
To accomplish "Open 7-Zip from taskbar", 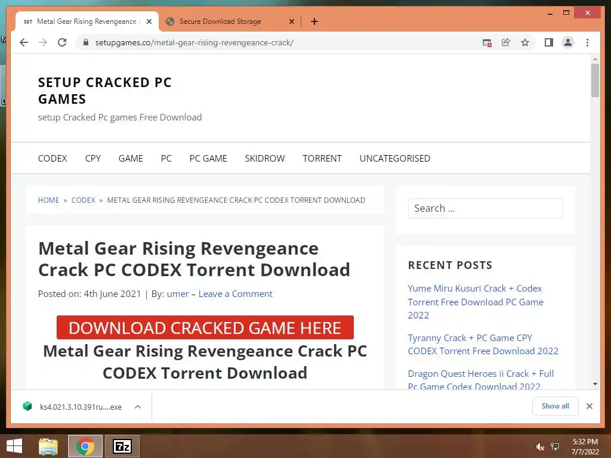I will pyautogui.click(x=122, y=446).
